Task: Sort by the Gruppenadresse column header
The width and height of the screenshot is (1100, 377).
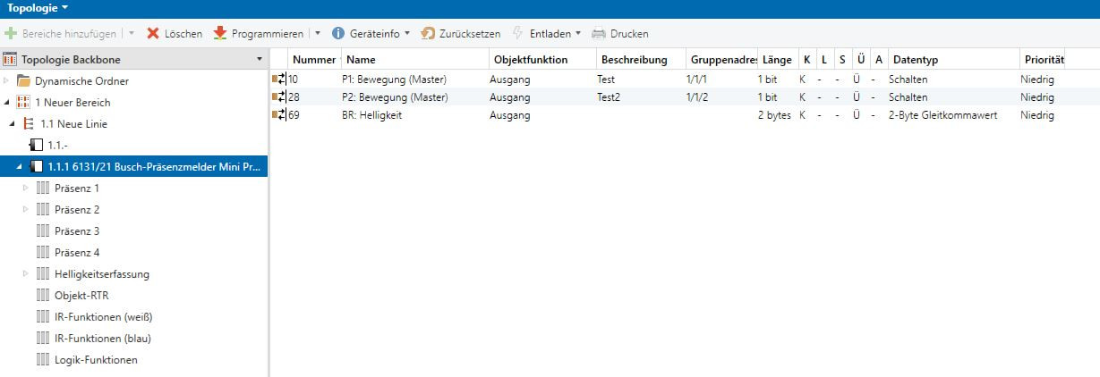Action: tap(721, 60)
